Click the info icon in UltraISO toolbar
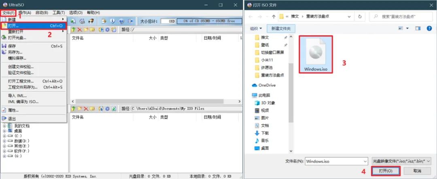 tap(112, 21)
